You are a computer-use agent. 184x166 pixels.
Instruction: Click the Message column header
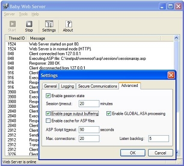[x=94, y=38]
